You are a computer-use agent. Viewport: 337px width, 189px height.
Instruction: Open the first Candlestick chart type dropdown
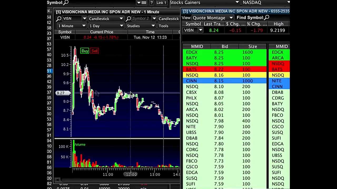click(106, 19)
